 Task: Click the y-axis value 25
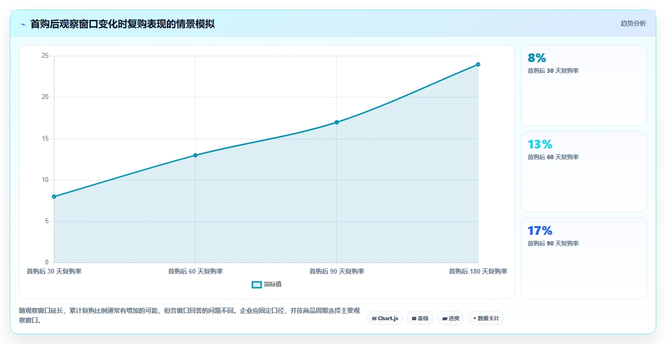45,56
